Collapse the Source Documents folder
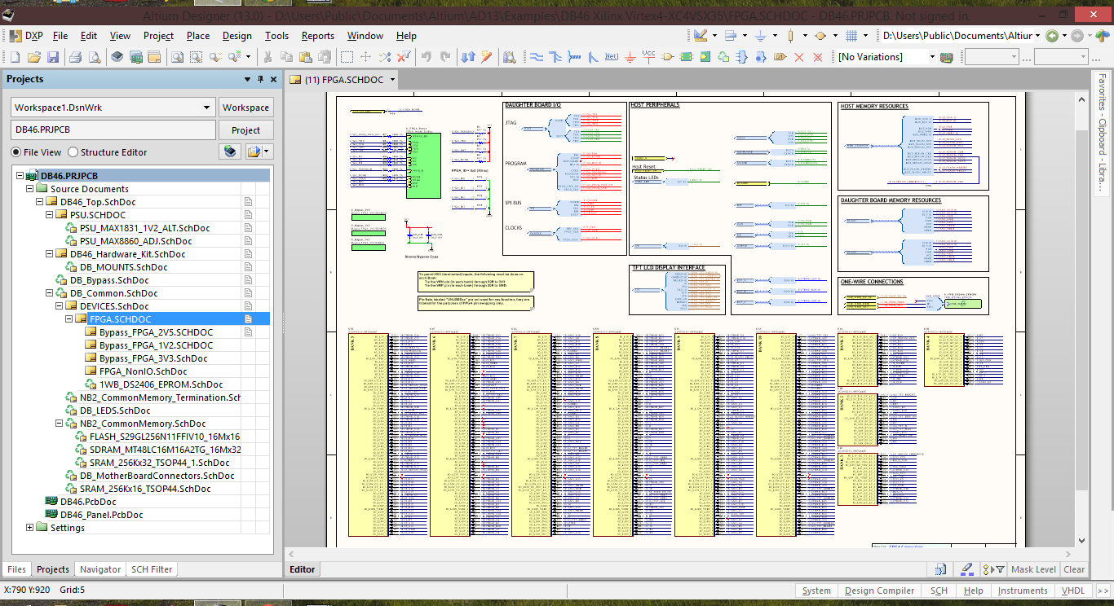The image size is (1114, 606). click(30, 189)
